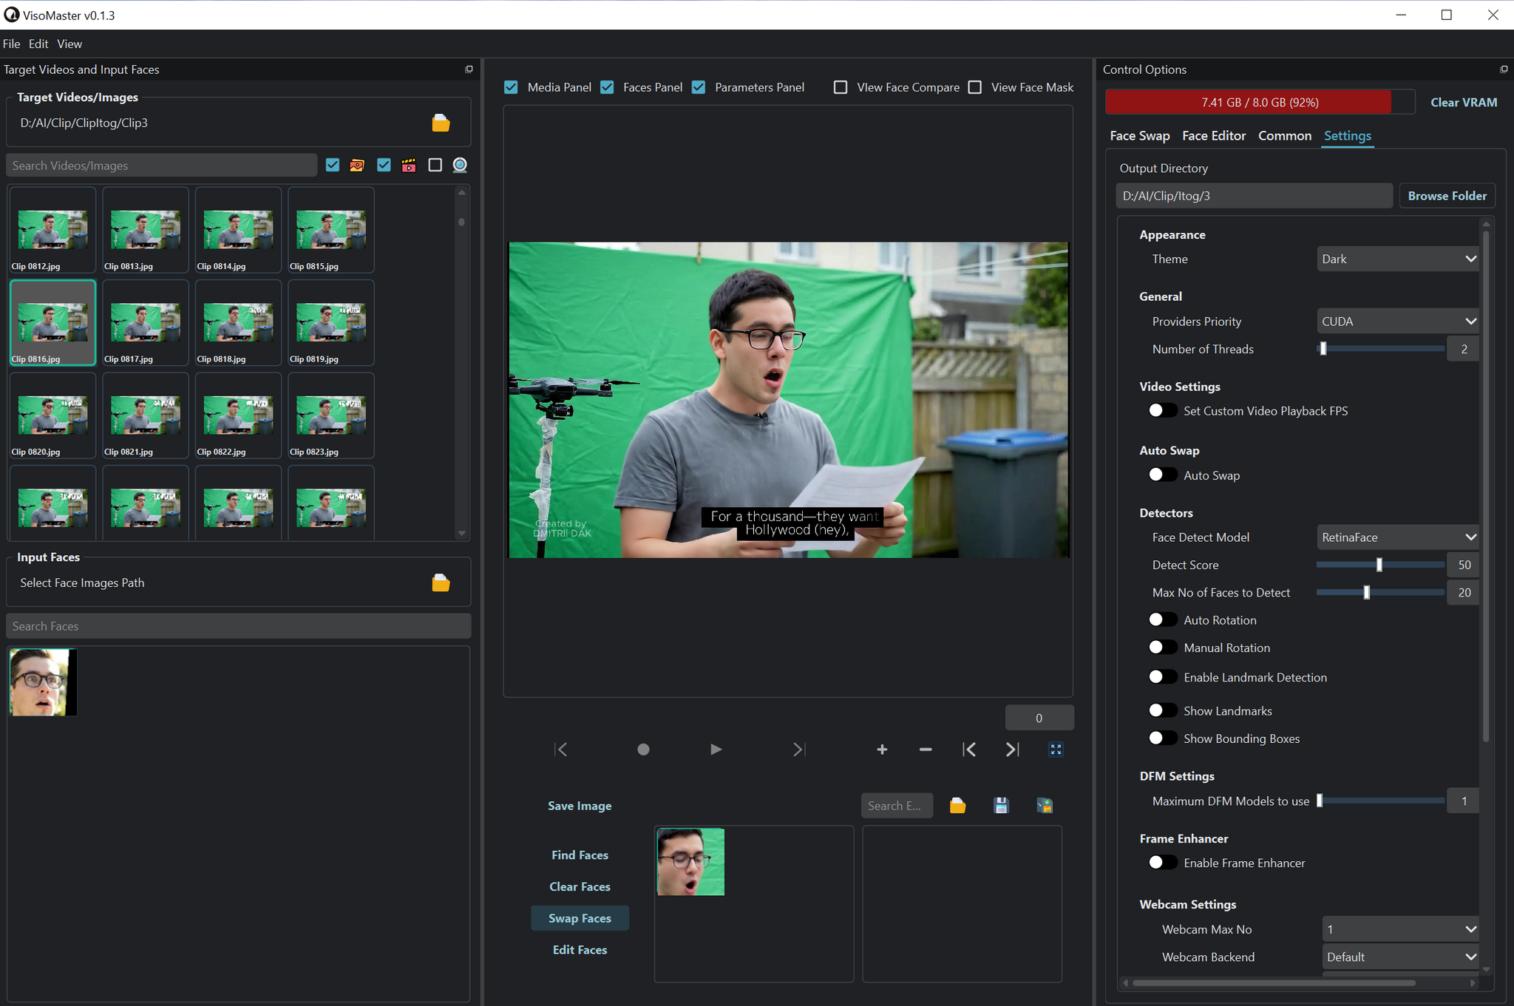Toggle Auto Swap switch on
Viewport: 1514px width, 1006px height.
1162,475
